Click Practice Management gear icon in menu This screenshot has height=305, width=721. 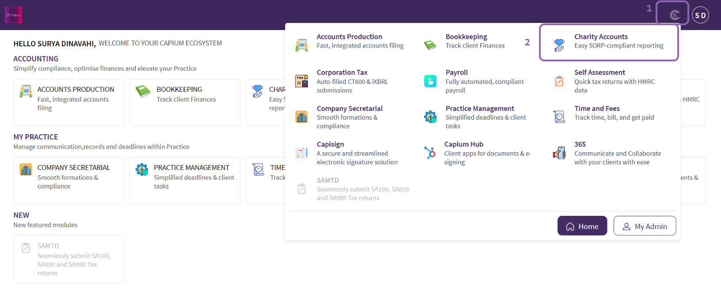click(x=430, y=117)
